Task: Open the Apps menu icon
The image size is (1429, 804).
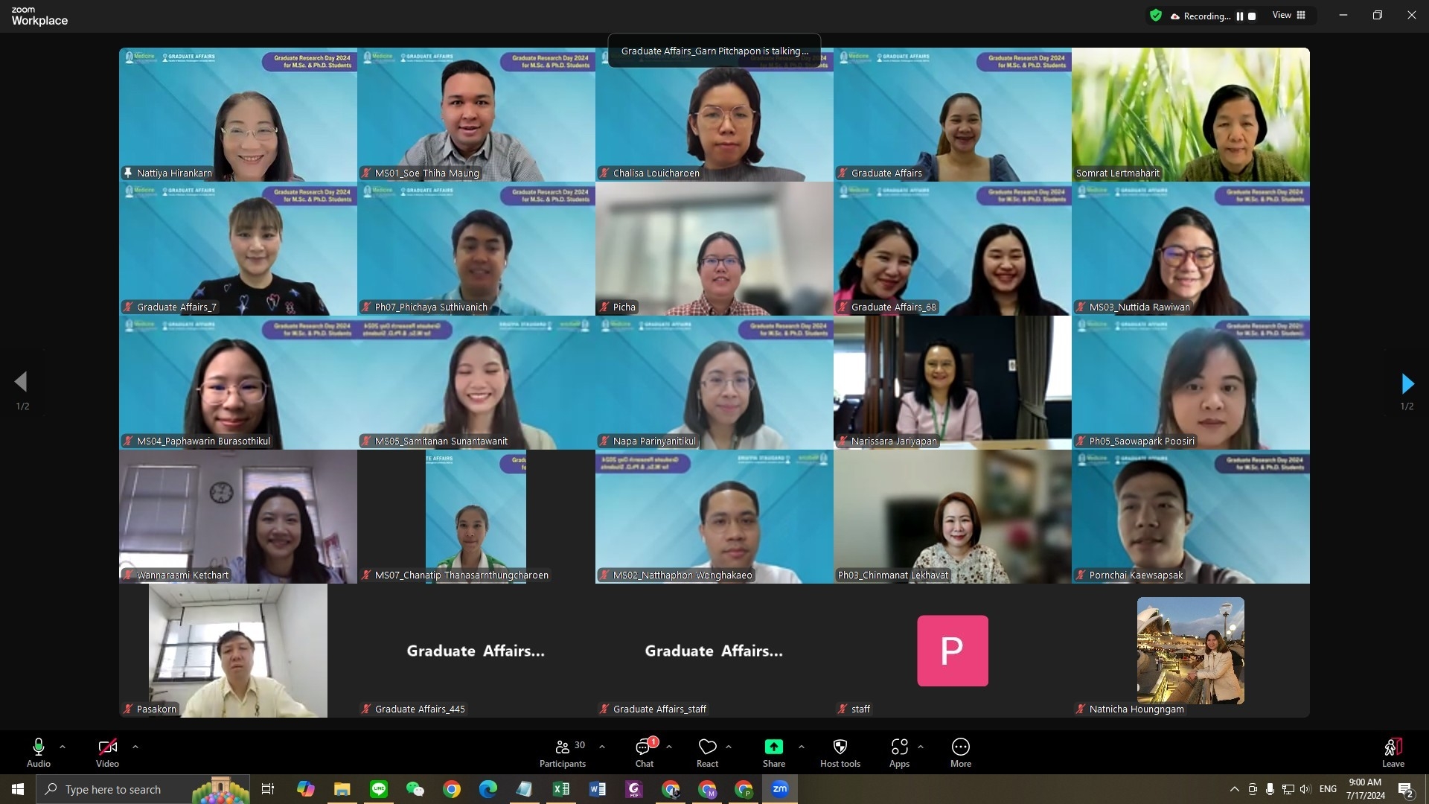Action: (x=899, y=747)
